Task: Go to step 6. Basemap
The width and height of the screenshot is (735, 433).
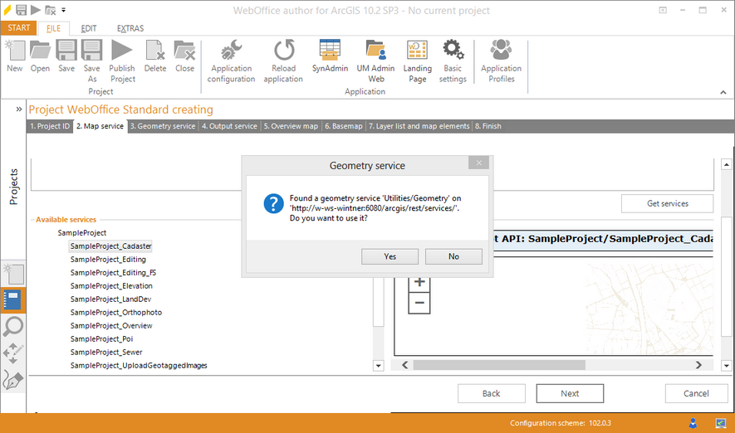Action: [x=344, y=126]
